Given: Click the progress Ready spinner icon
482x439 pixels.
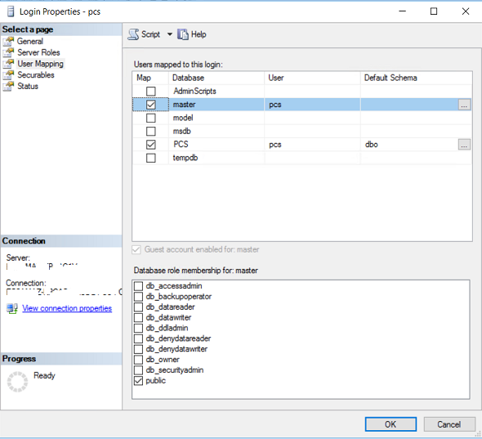Looking at the screenshot, I should point(17,382).
